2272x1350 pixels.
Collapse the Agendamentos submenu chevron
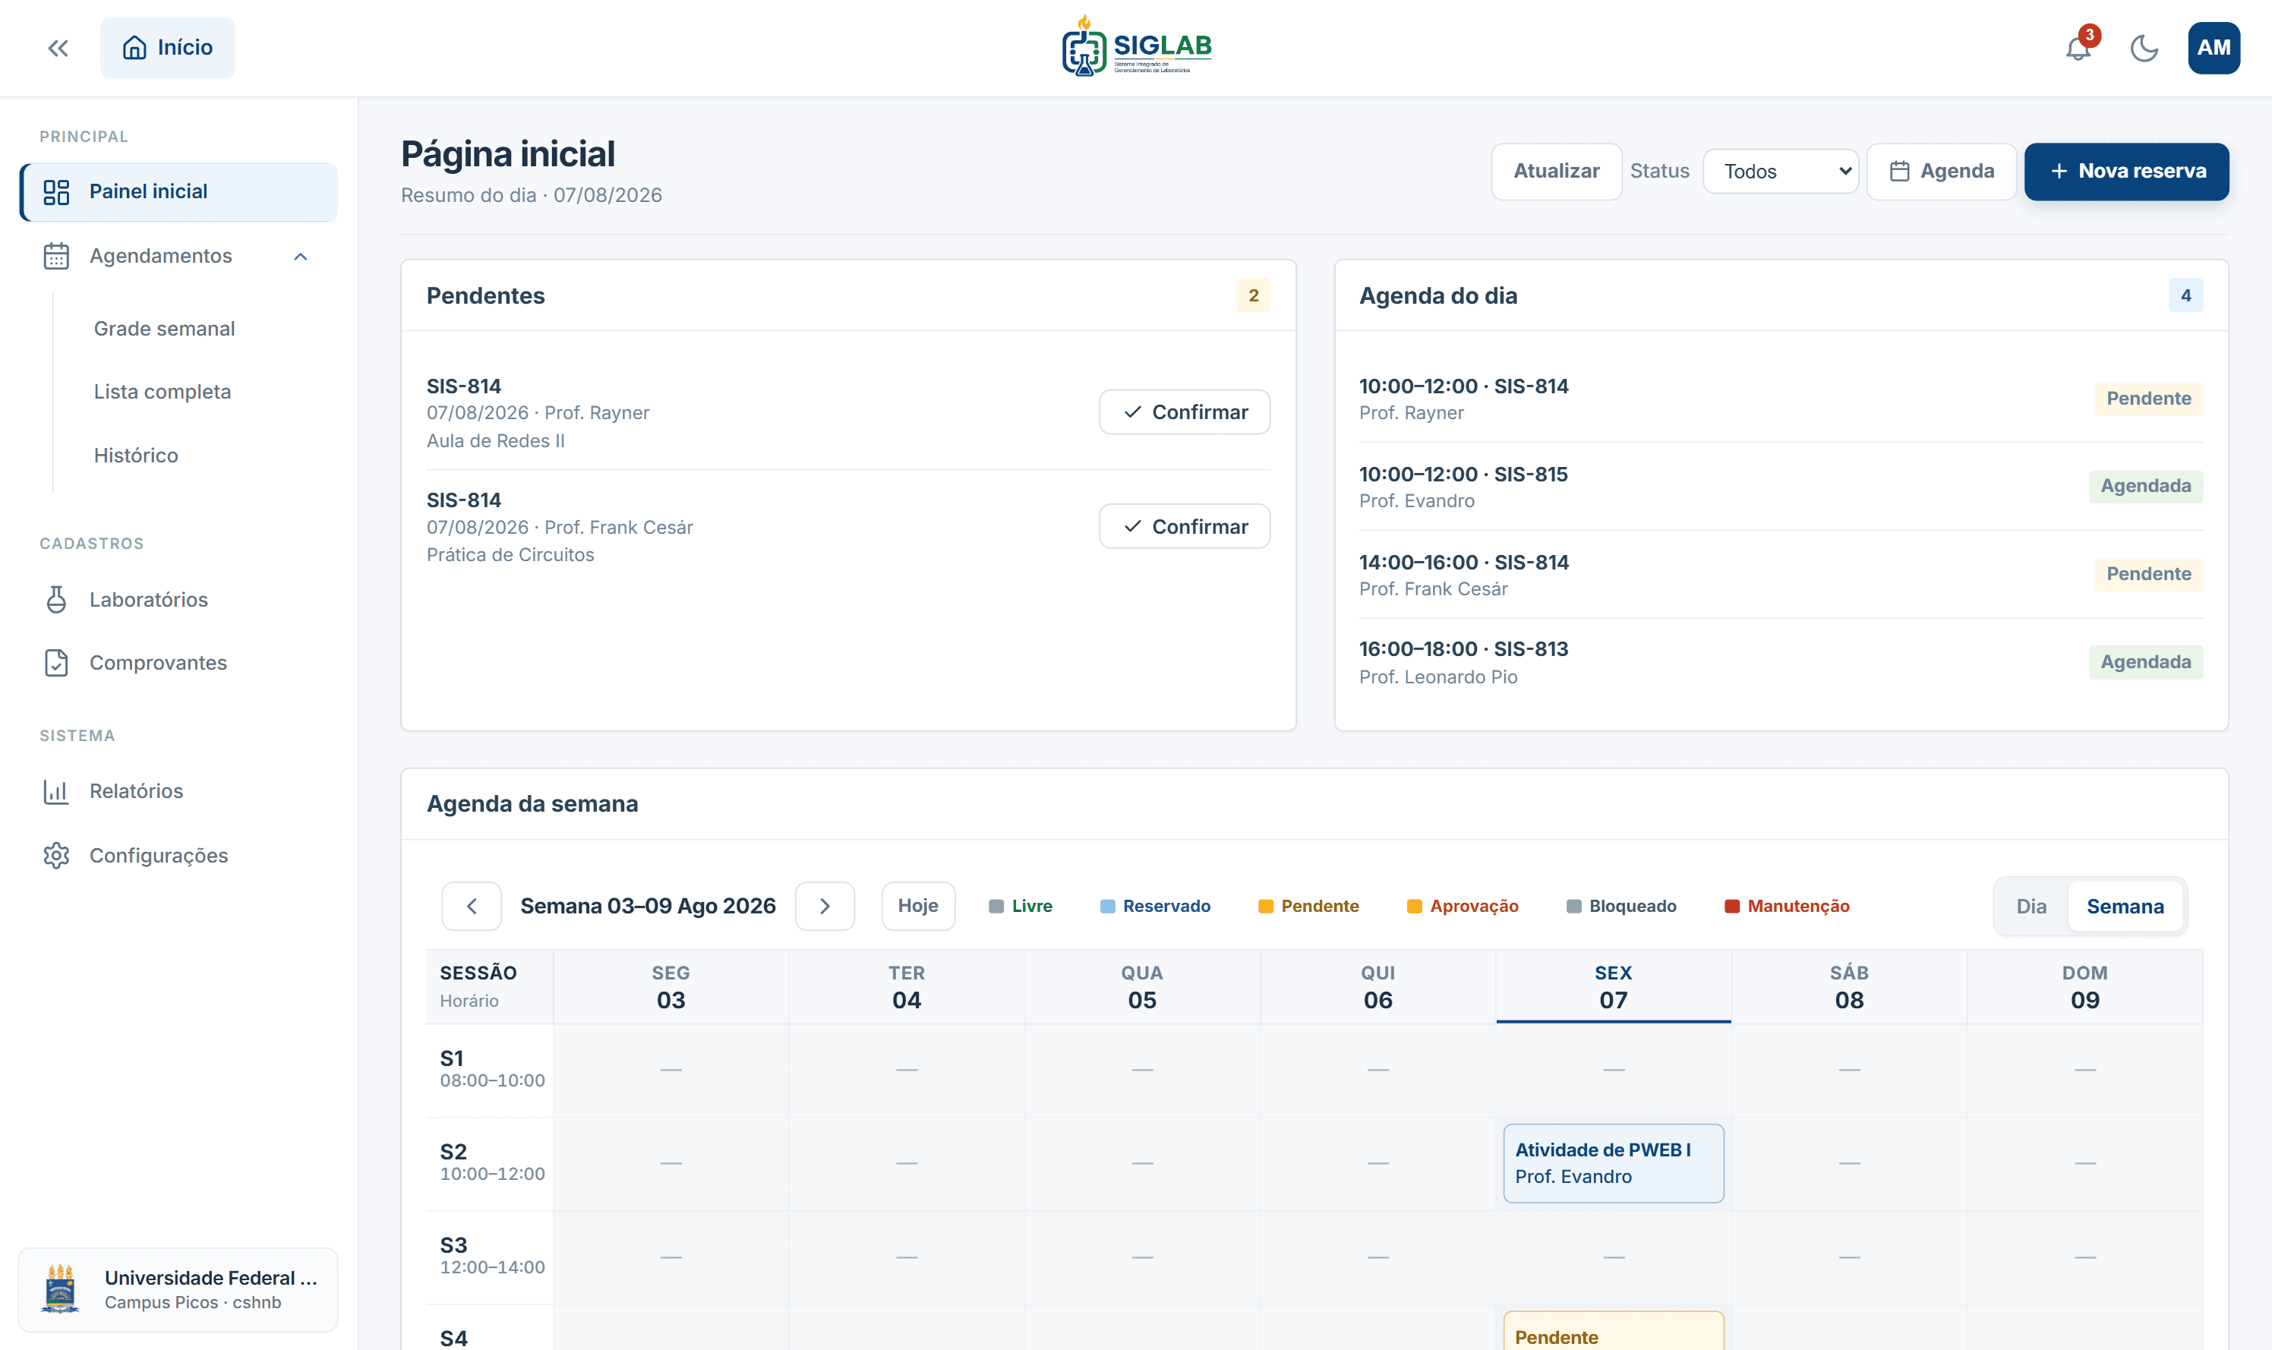(301, 257)
